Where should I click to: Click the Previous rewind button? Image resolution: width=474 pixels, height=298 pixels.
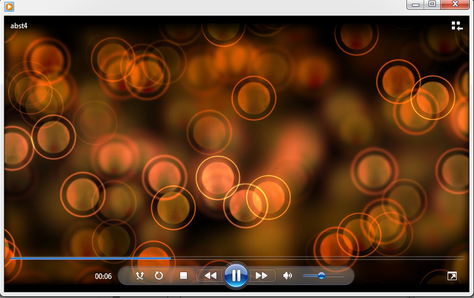[210, 276]
